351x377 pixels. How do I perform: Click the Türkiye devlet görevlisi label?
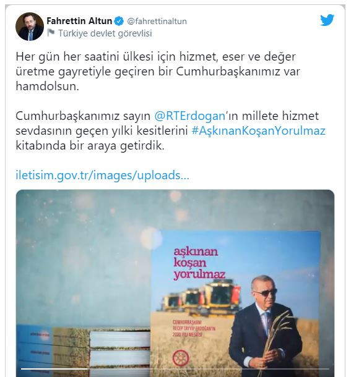tap(105, 33)
